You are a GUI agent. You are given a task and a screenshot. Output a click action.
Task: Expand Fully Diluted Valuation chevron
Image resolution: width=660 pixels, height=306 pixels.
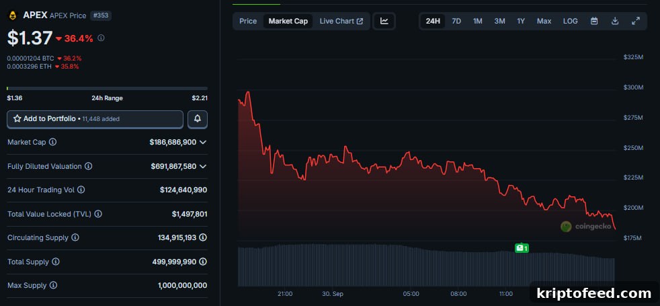tap(203, 166)
